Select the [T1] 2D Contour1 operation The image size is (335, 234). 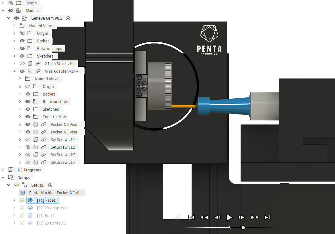click(51, 223)
